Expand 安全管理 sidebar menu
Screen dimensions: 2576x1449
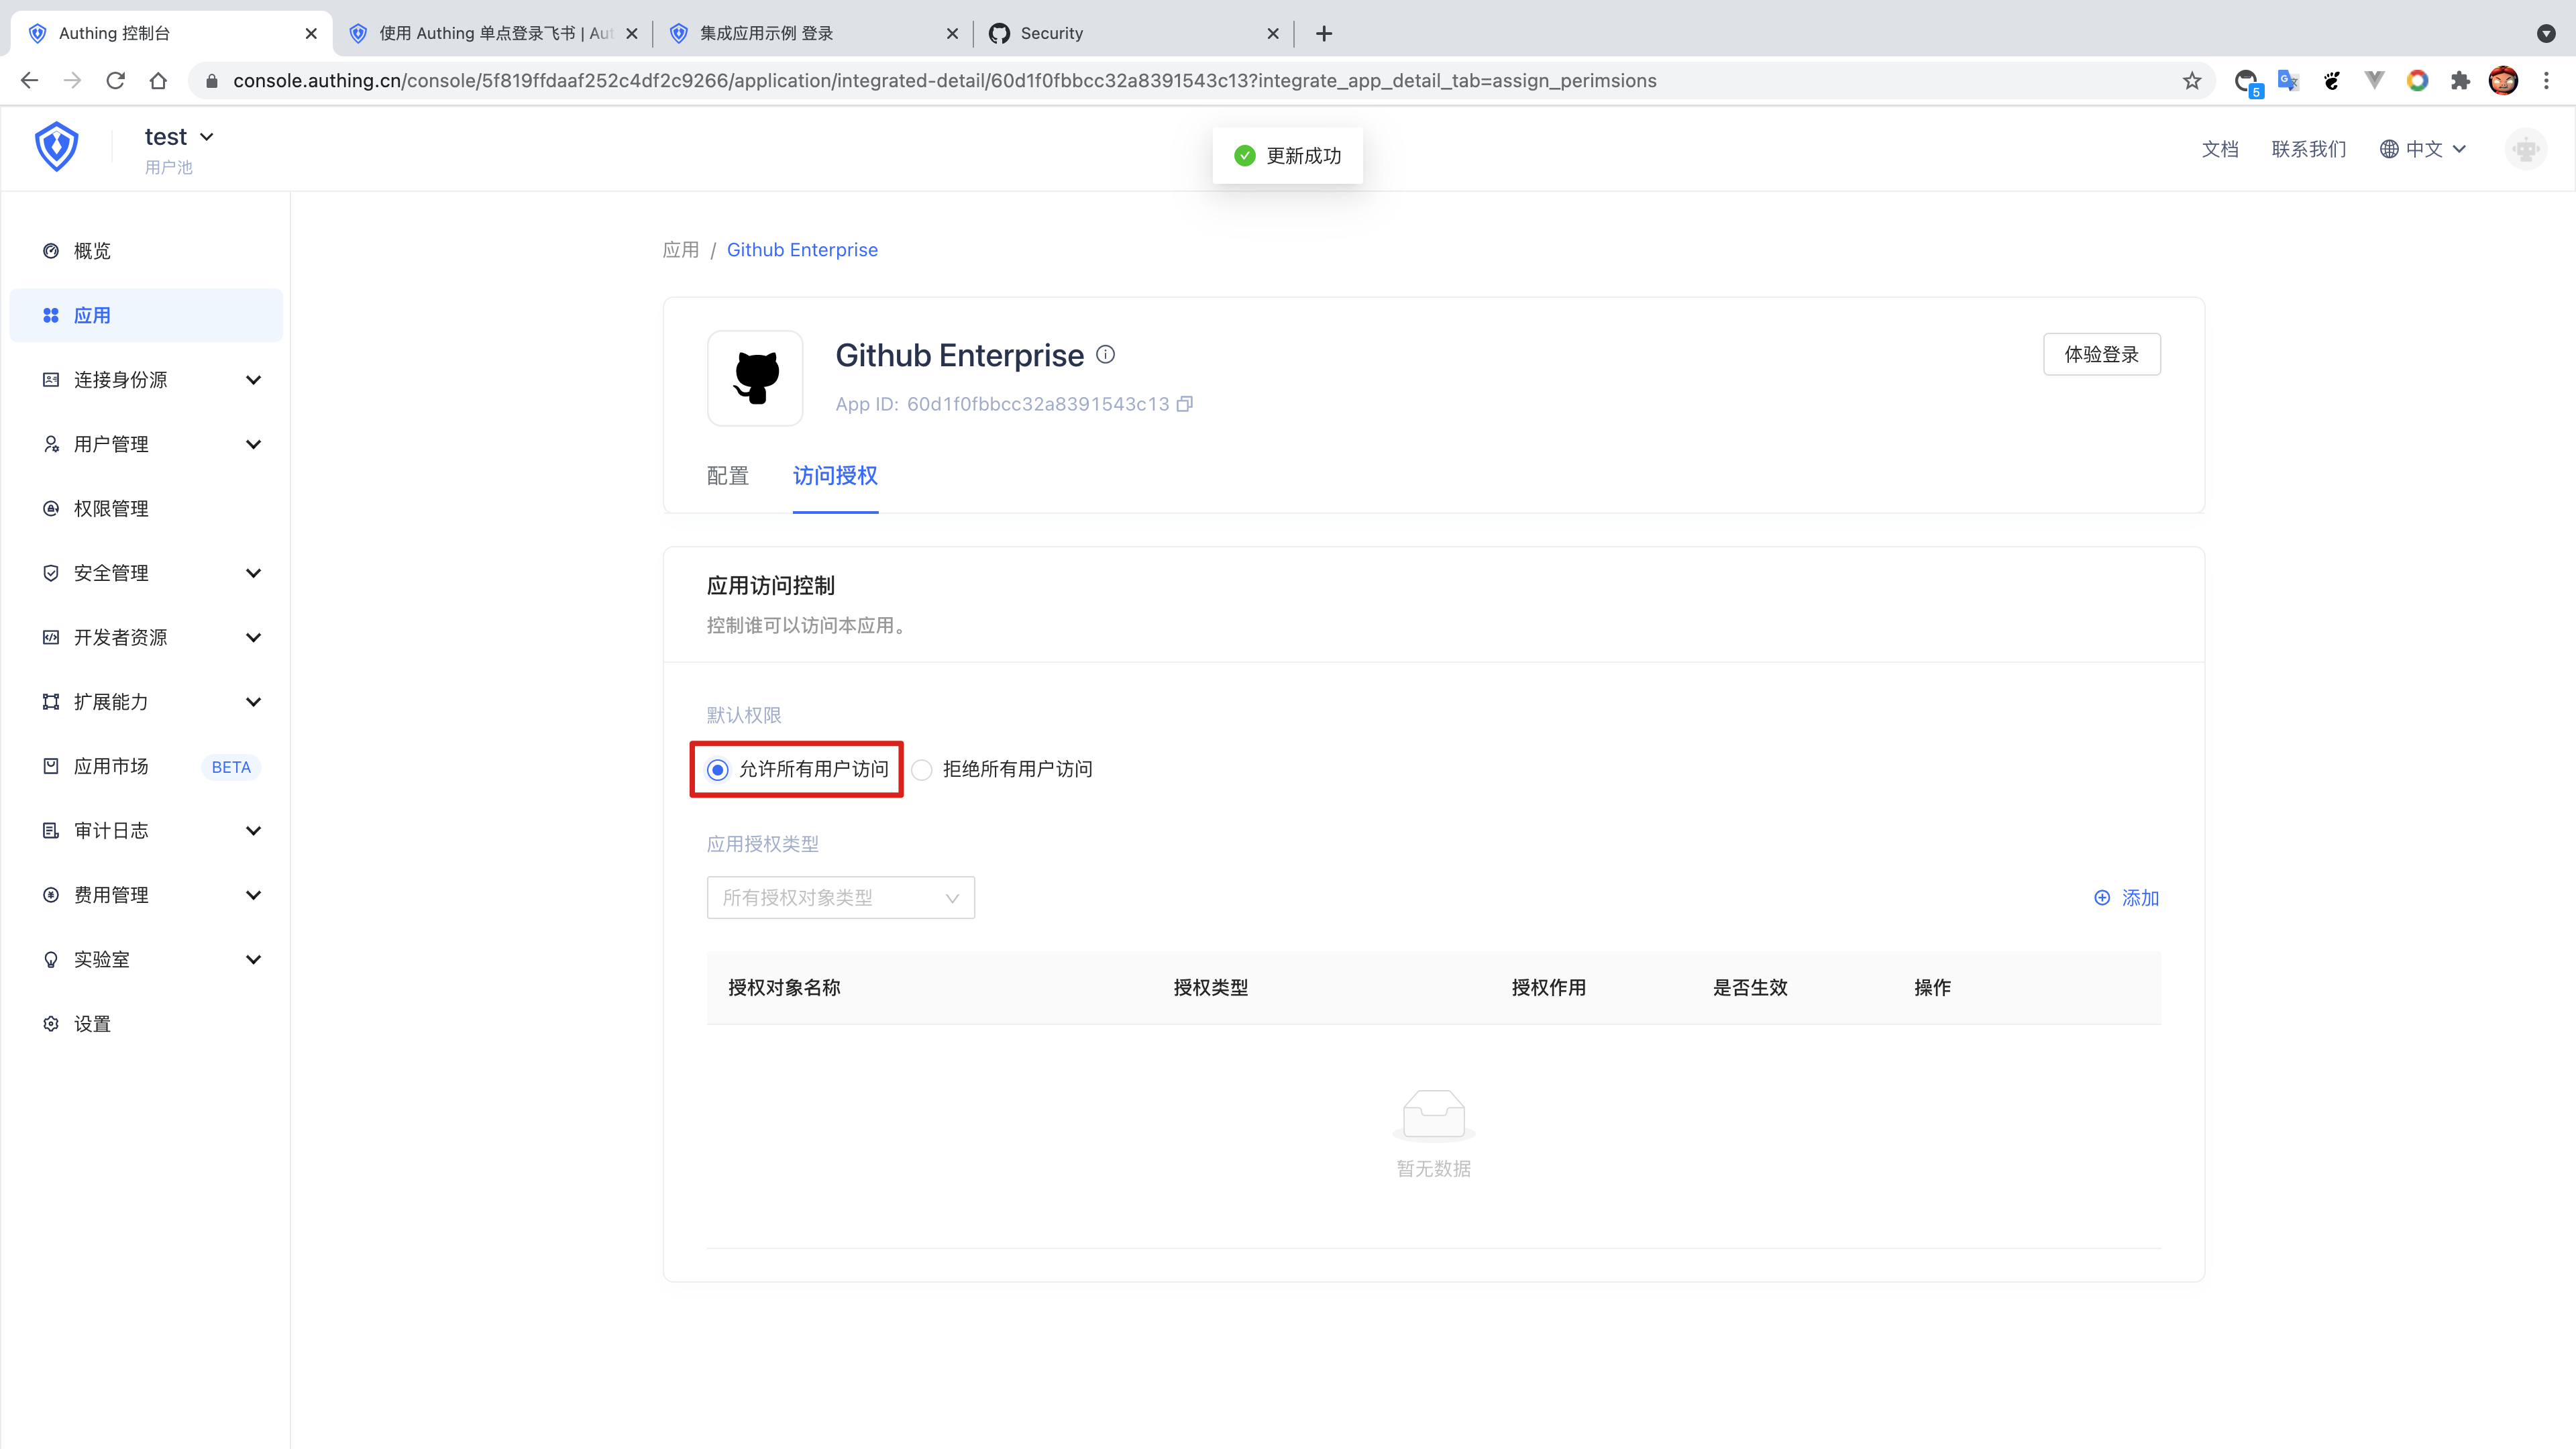pyautogui.click(x=146, y=573)
